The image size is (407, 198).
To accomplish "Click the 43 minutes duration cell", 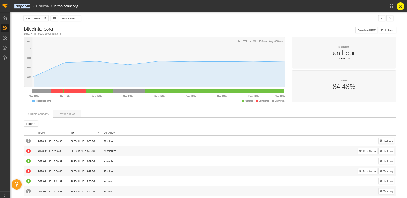I will click(110, 171).
